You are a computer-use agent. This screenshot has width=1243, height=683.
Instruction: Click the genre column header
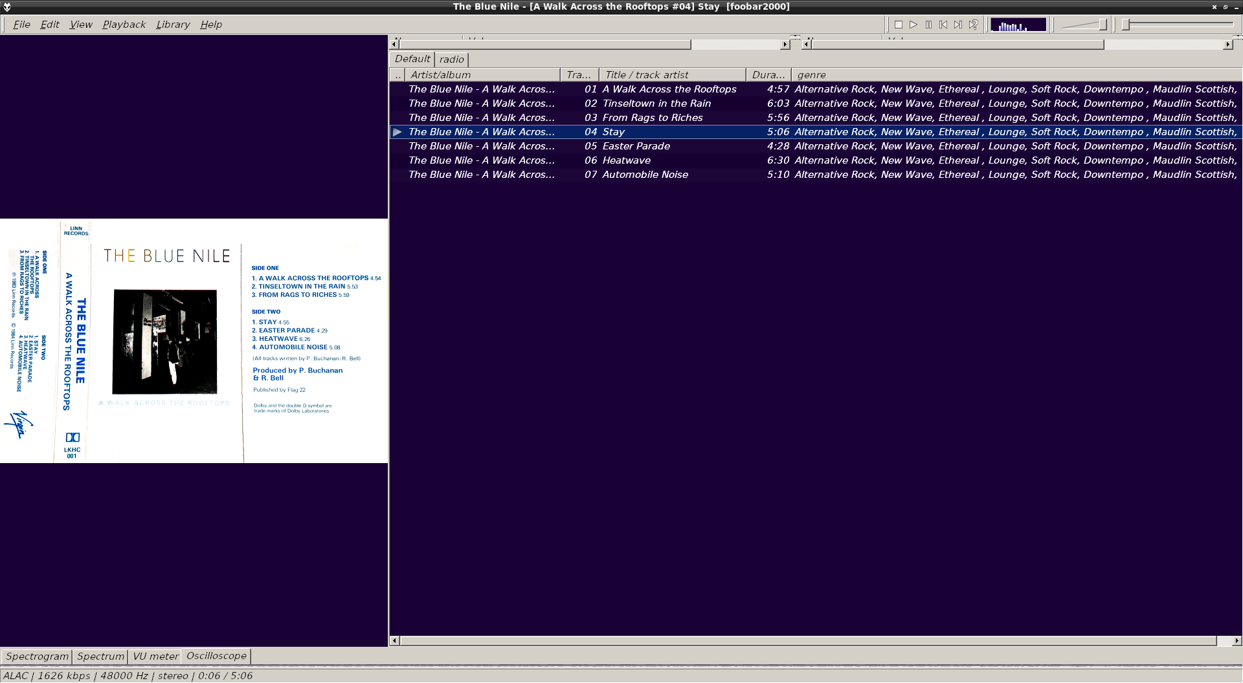(1016, 75)
